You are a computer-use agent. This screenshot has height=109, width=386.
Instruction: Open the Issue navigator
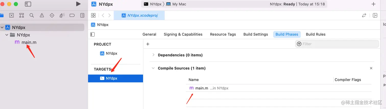tap(42, 15)
